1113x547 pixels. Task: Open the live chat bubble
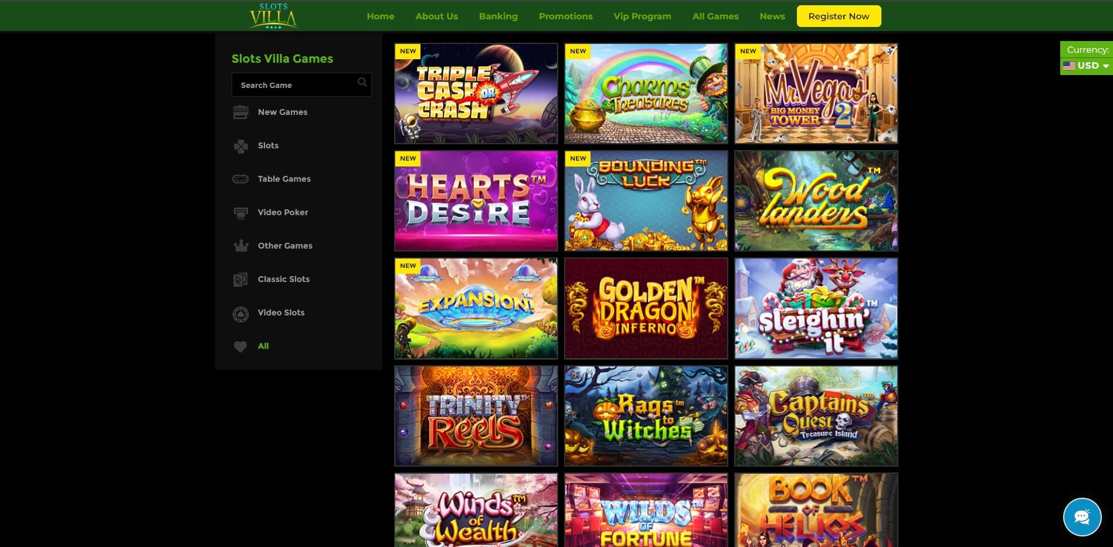click(1082, 517)
